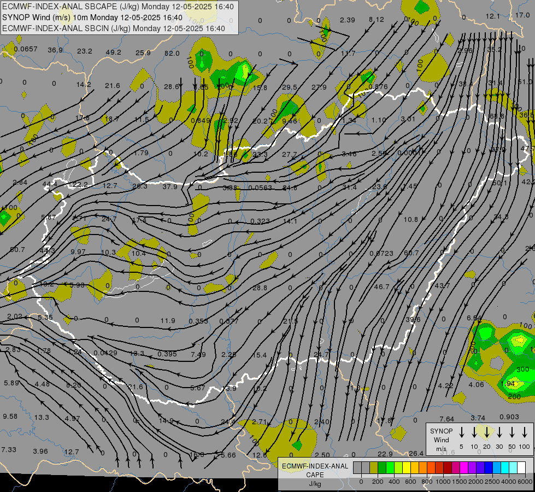Click the map value '5.89'
Screen dimensions: 535x492
[11, 383]
